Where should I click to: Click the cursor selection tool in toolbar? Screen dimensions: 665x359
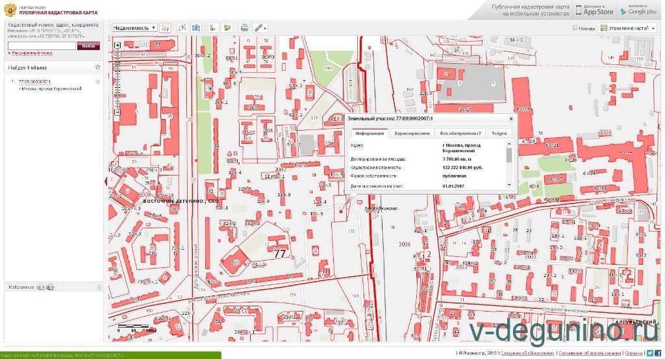(x=166, y=28)
